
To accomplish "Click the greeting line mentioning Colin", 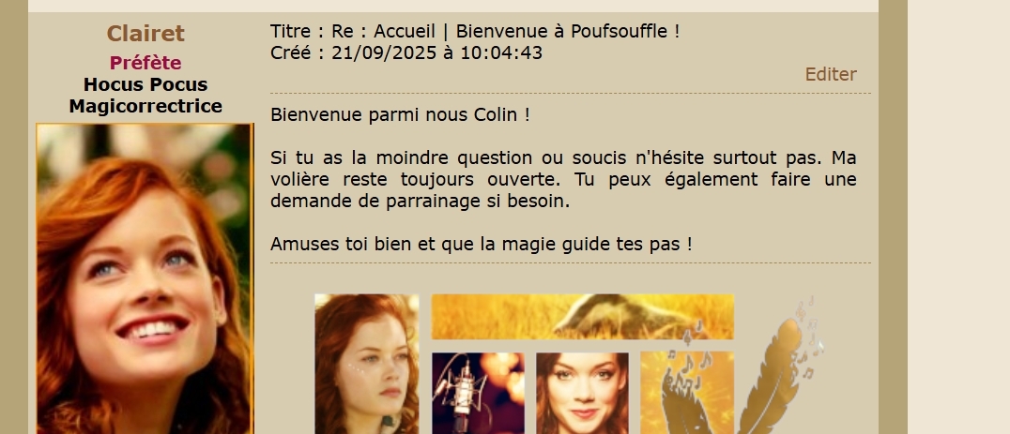I will pyautogui.click(x=400, y=114).
